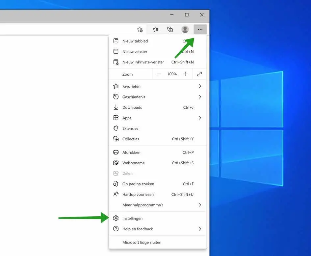Expand Help en feedback submenu chevron
This screenshot has height=256, width=311.
click(200, 229)
